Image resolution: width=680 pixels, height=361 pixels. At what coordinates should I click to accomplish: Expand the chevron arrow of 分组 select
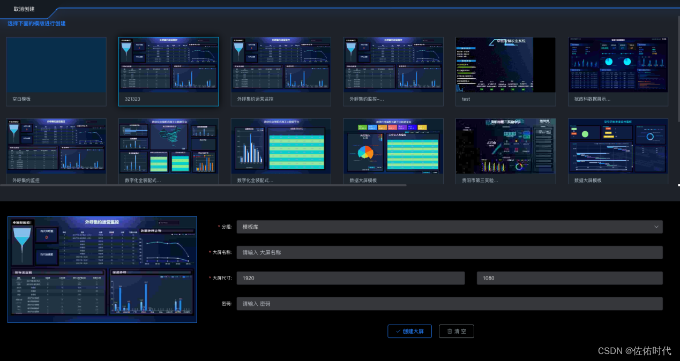[x=656, y=227]
